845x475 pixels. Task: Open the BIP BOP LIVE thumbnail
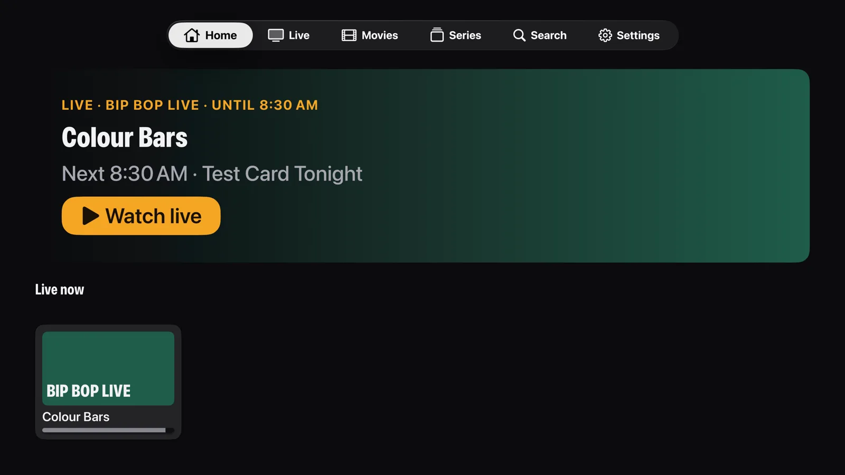[x=108, y=368]
